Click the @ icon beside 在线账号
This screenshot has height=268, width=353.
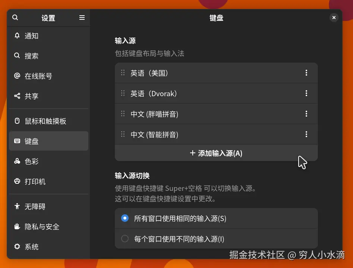click(x=17, y=76)
